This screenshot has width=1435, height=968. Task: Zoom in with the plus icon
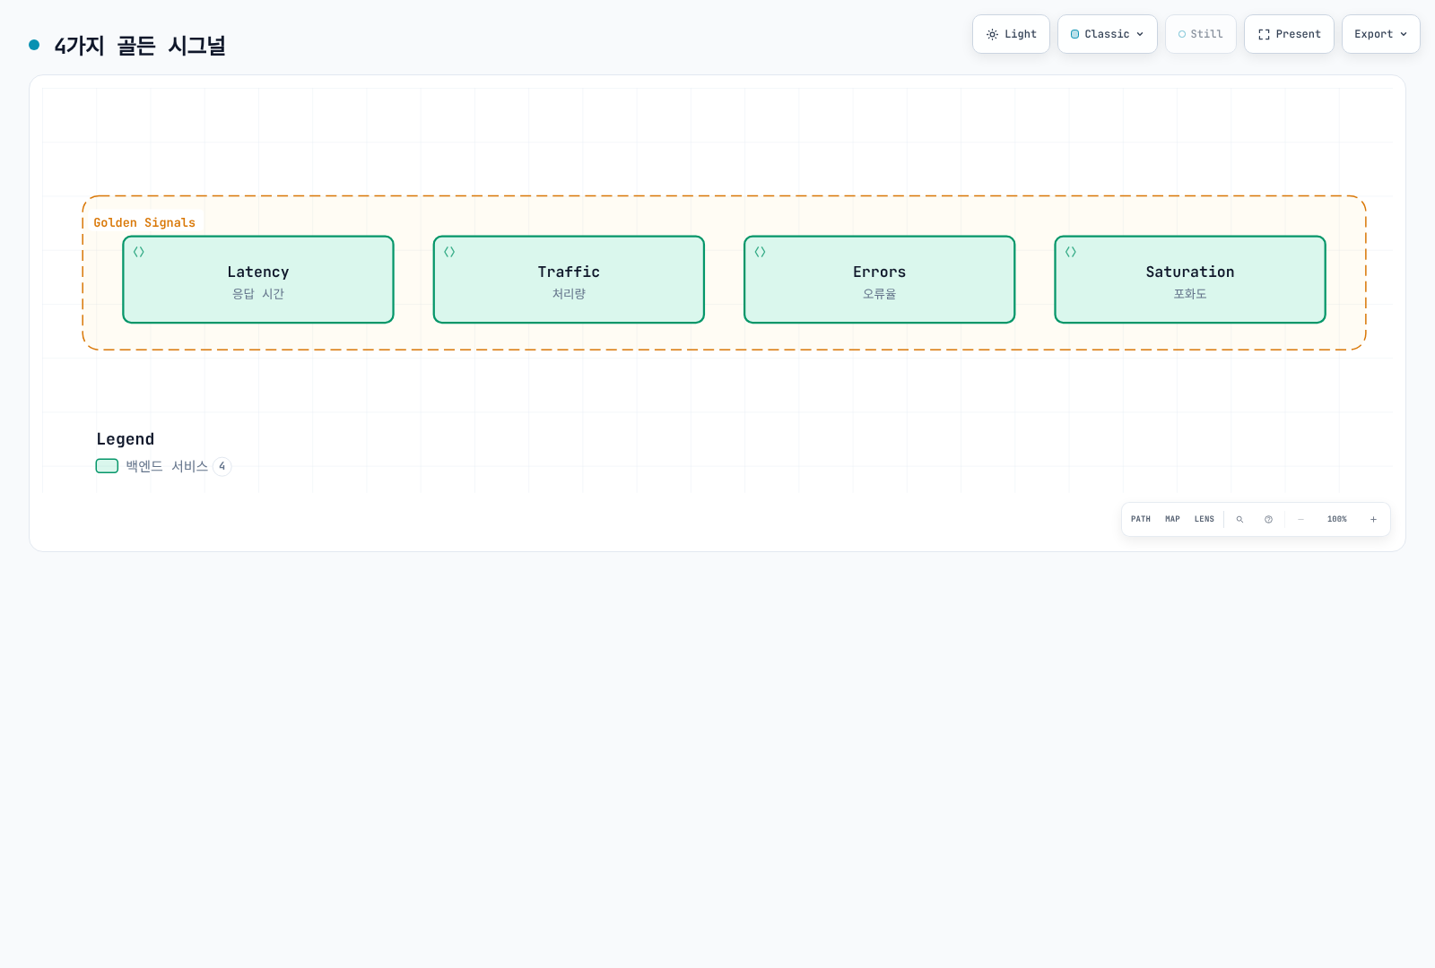1373,519
